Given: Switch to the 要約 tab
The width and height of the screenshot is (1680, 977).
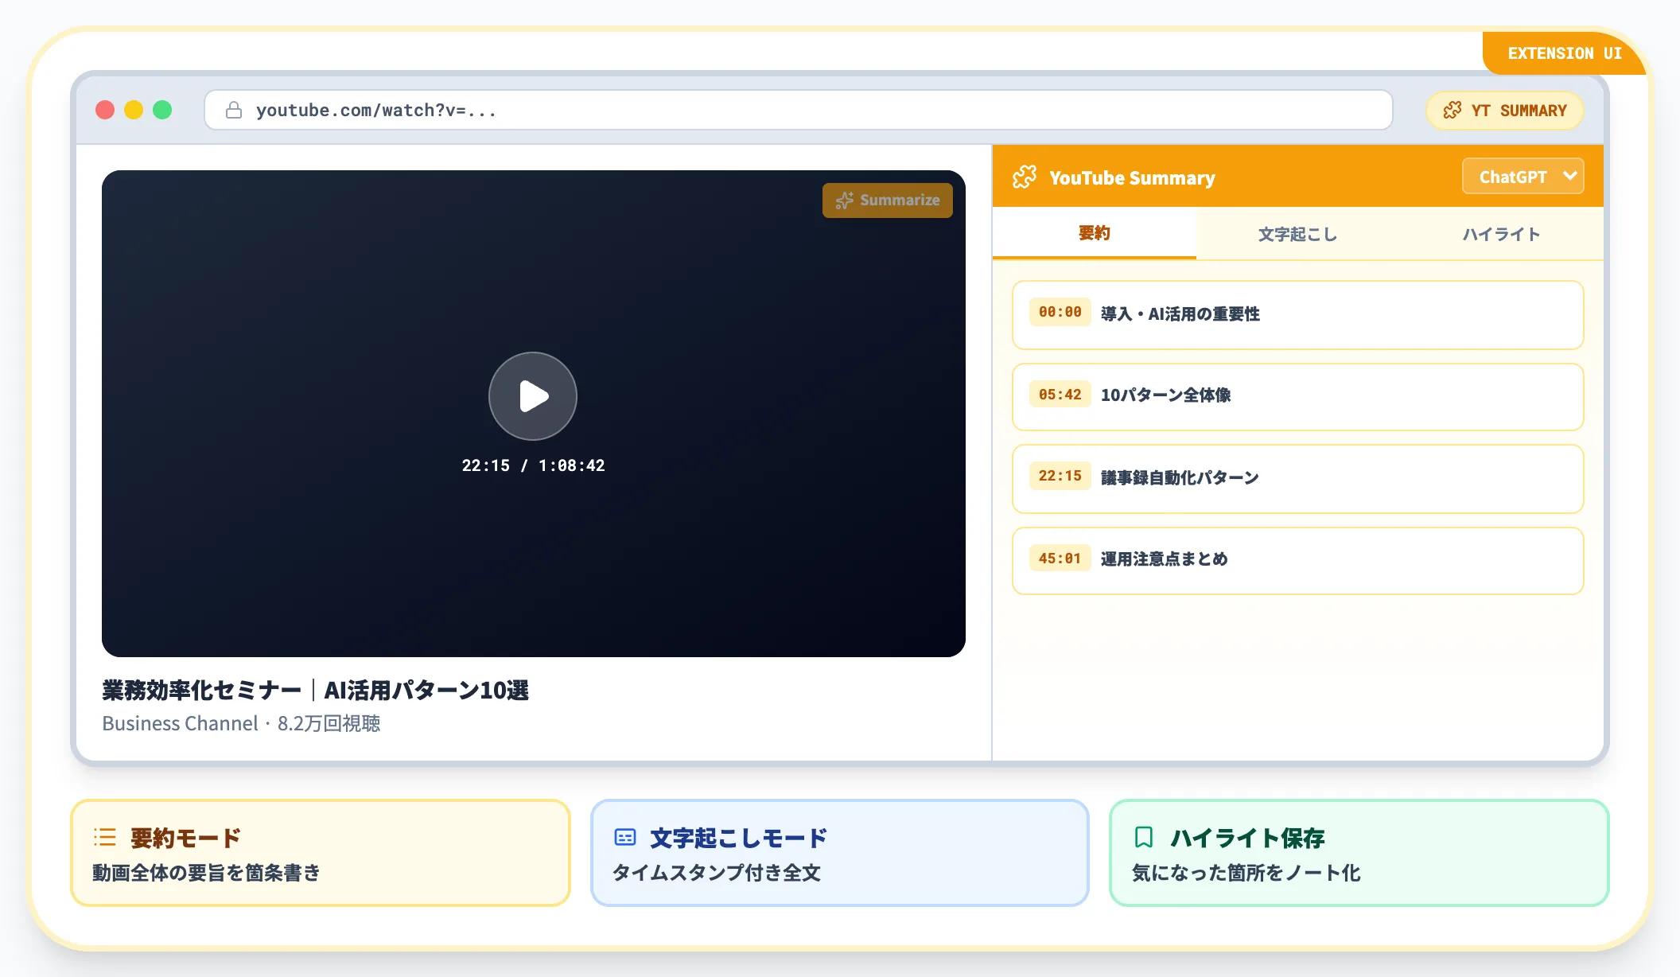Looking at the screenshot, I should coord(1094,233).
